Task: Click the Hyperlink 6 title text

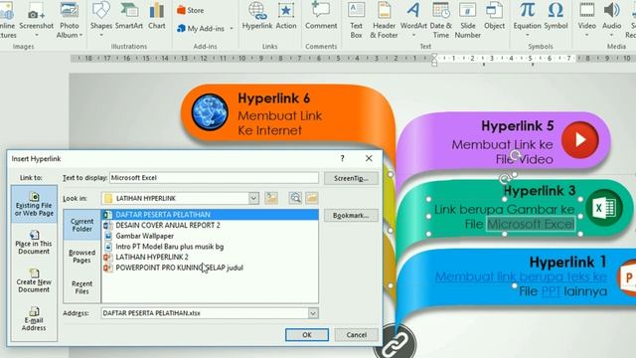Action: click(x=274, y=98)
